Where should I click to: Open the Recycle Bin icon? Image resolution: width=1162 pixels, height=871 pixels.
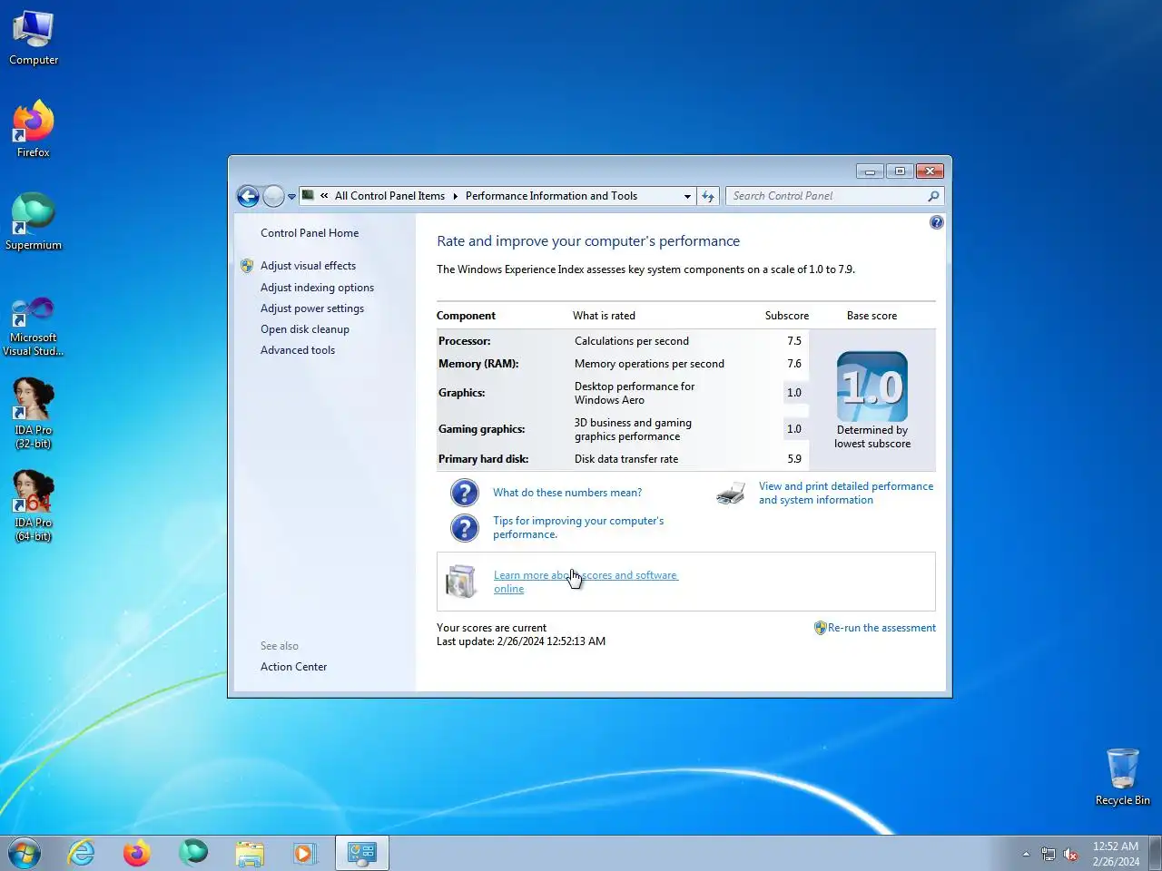point(1123,777)
